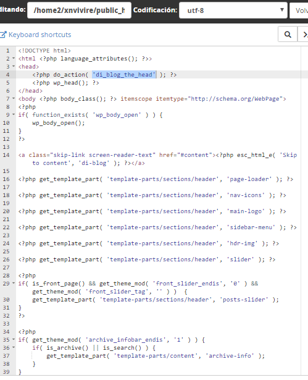The image size is (308, 380).
Task: Click line number 14 in the gutter
Action: 6,155
